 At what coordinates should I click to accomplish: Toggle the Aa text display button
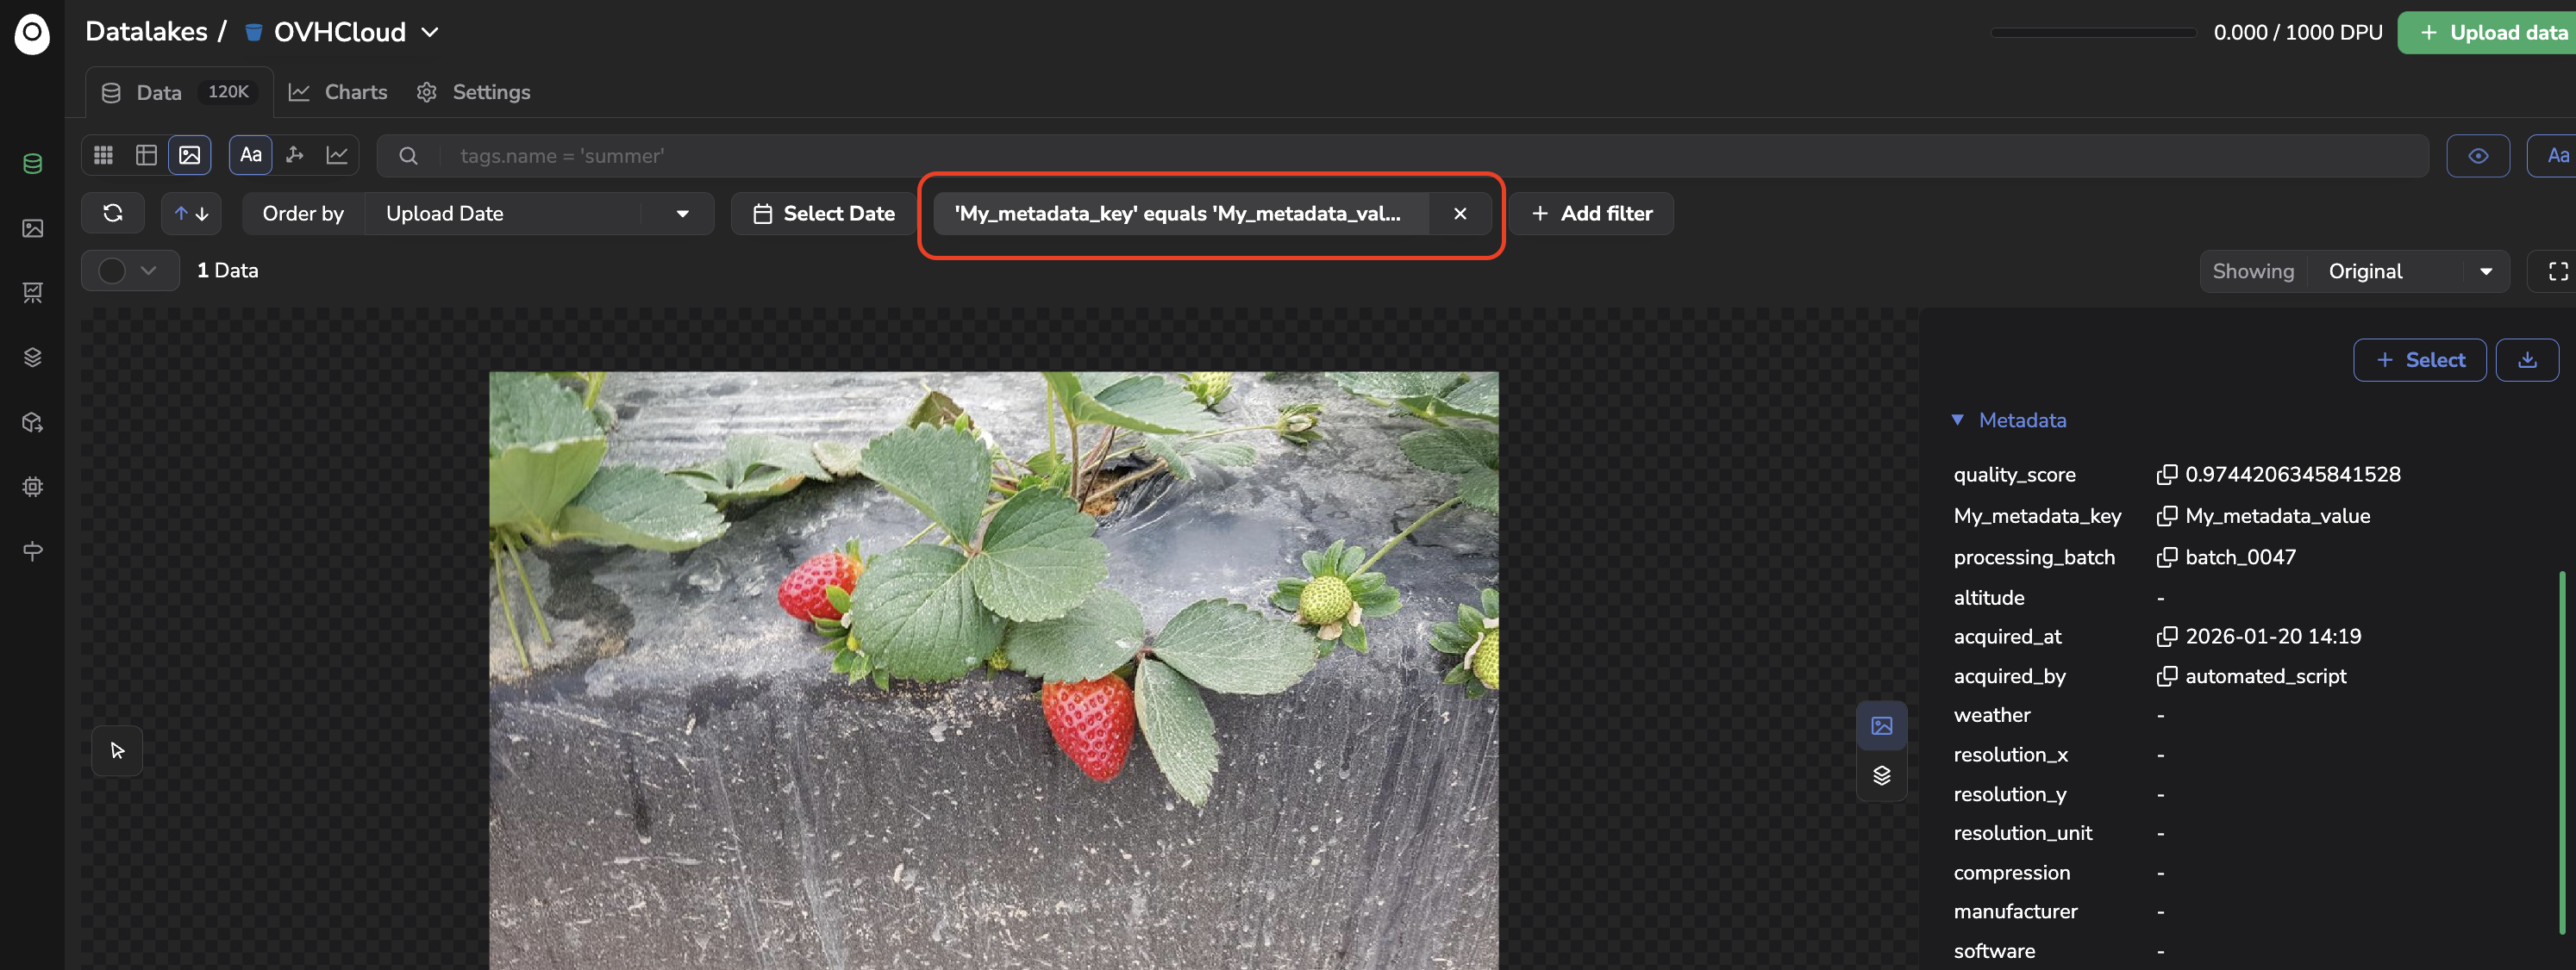pos(251,155)
